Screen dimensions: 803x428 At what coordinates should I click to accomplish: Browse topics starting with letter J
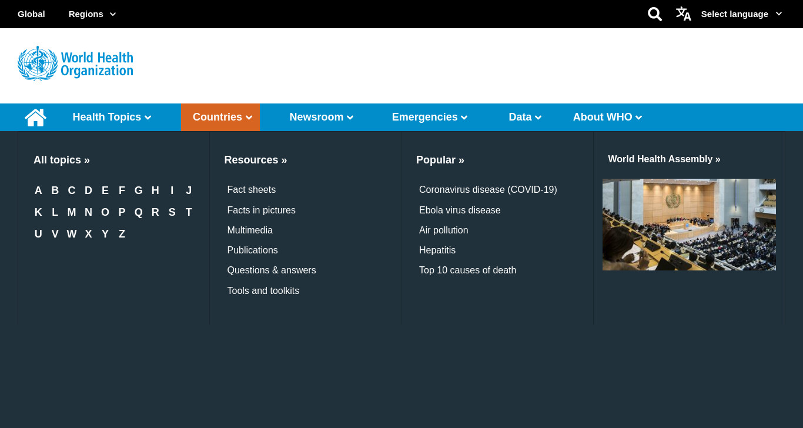point(189,190)
